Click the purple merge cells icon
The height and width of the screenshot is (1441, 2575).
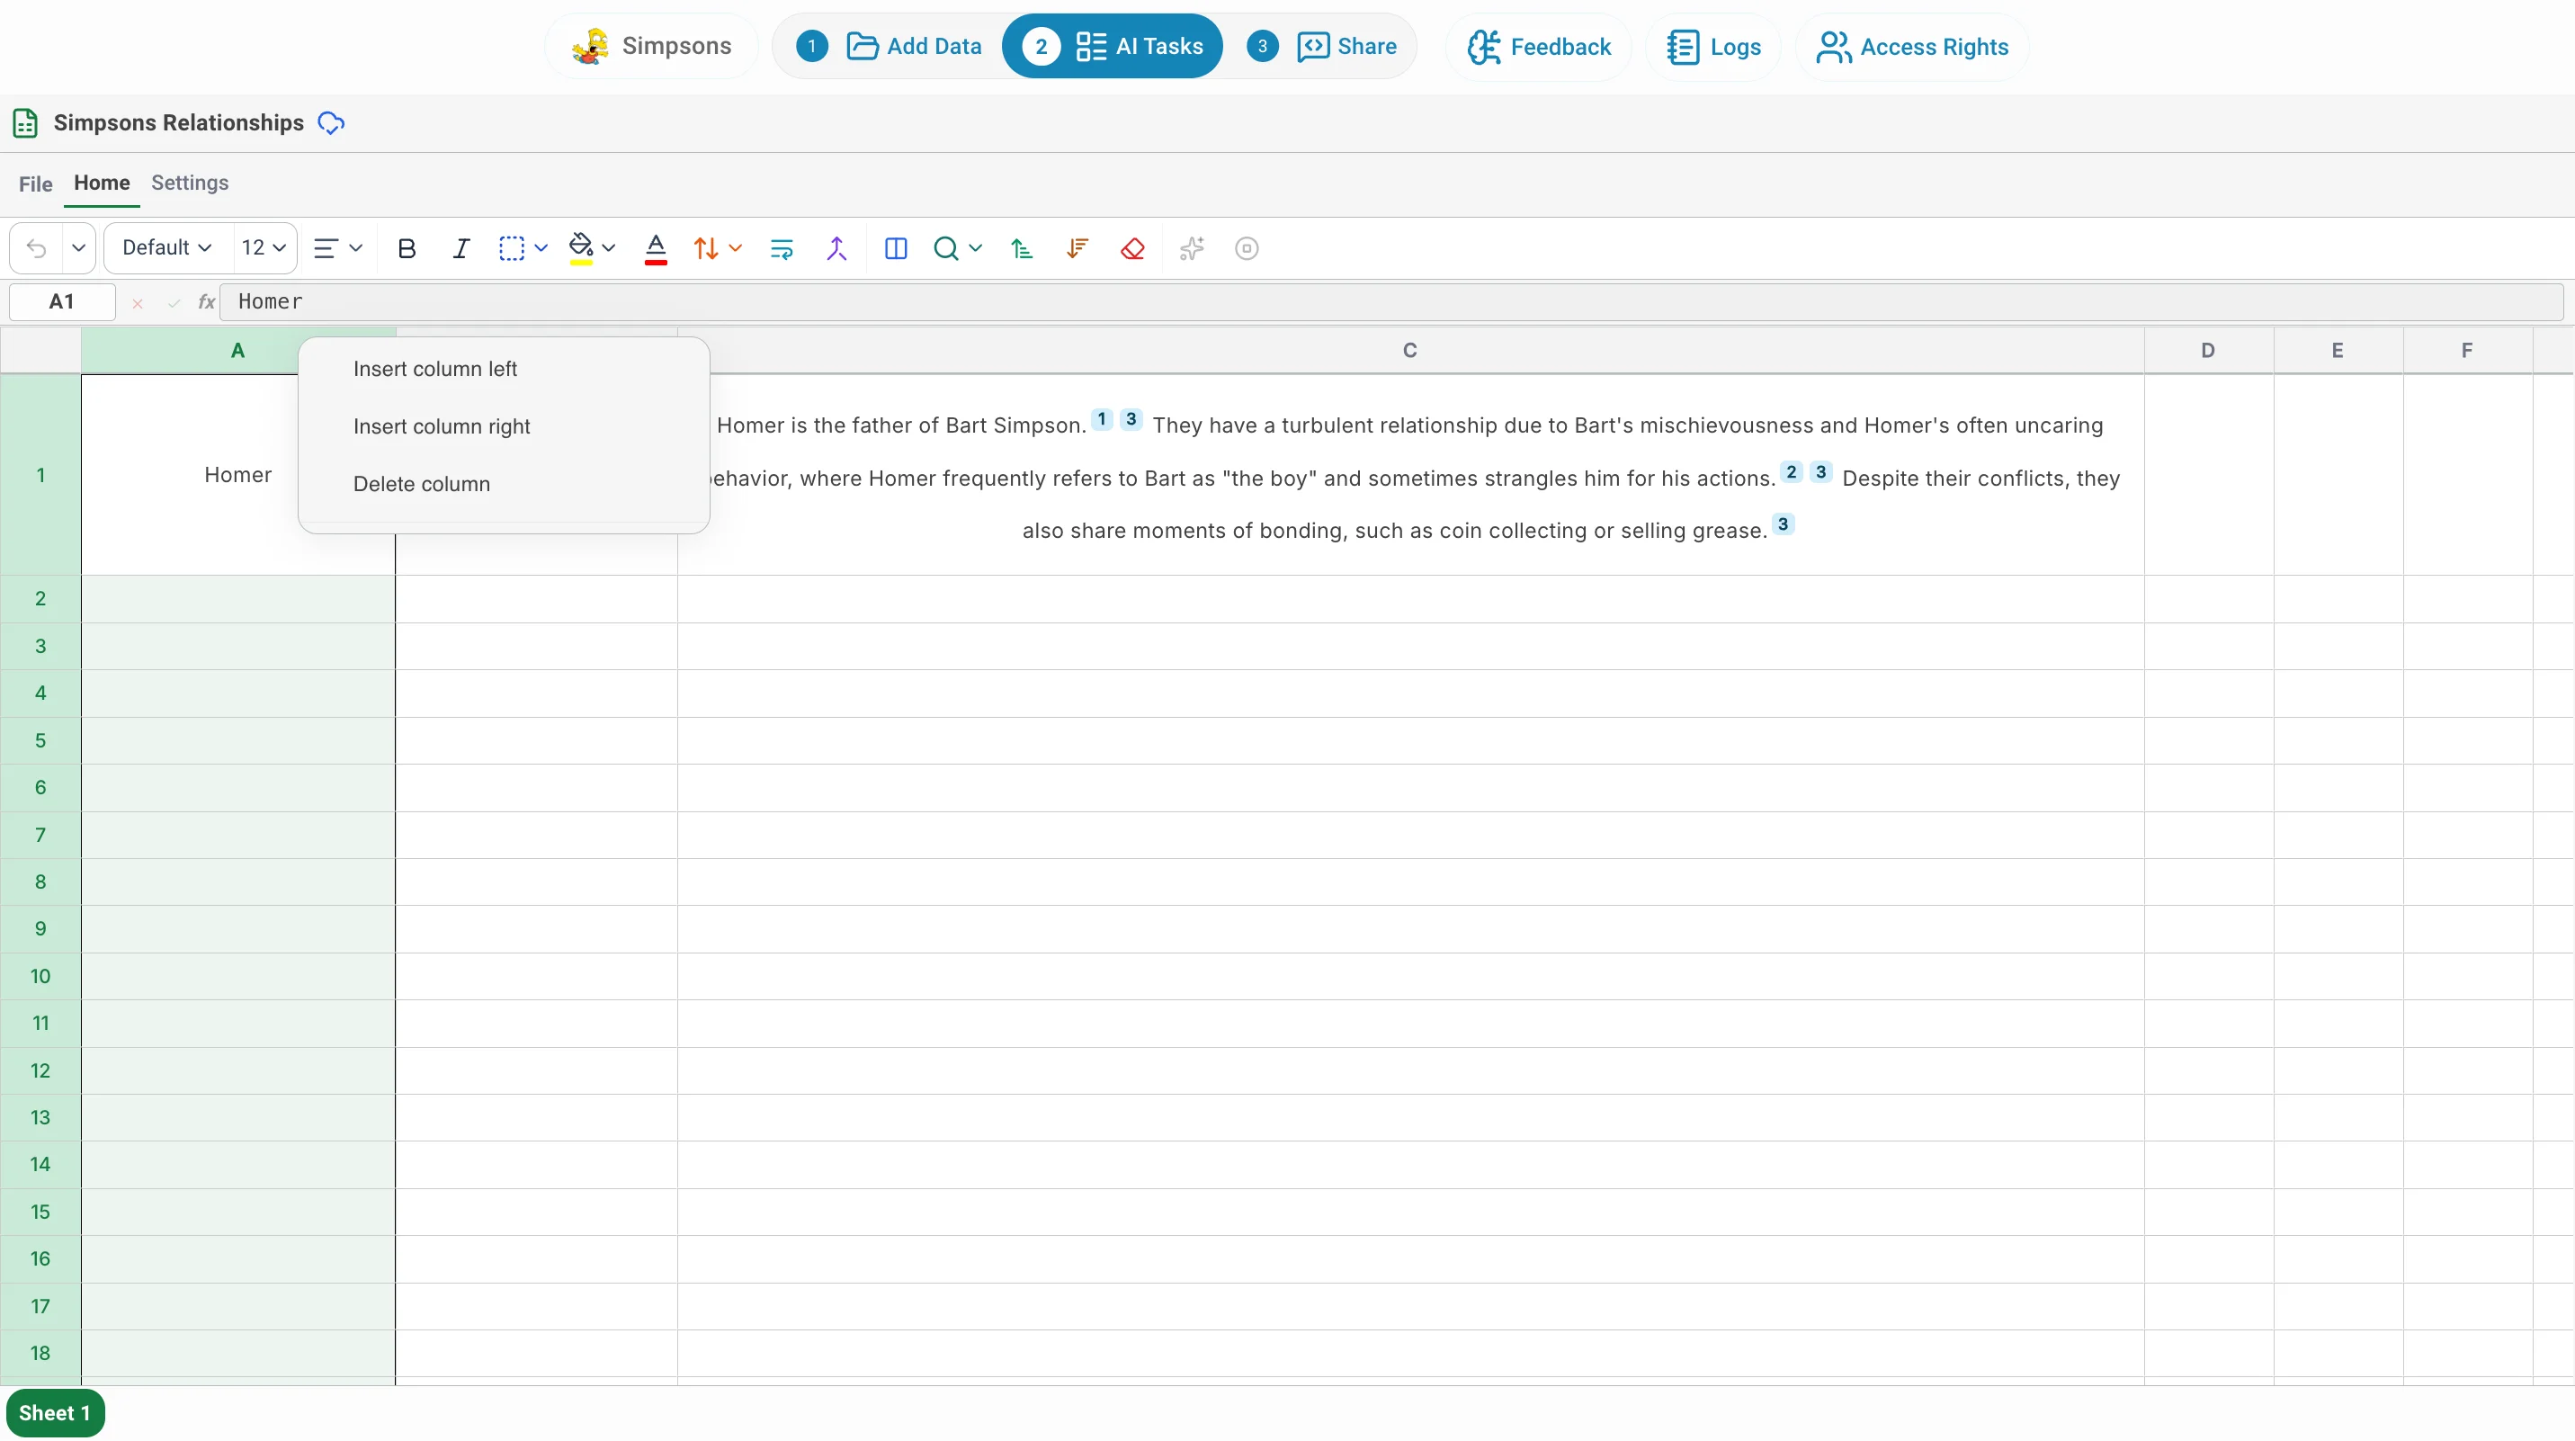pyautogui.click(x=836, y=248)
